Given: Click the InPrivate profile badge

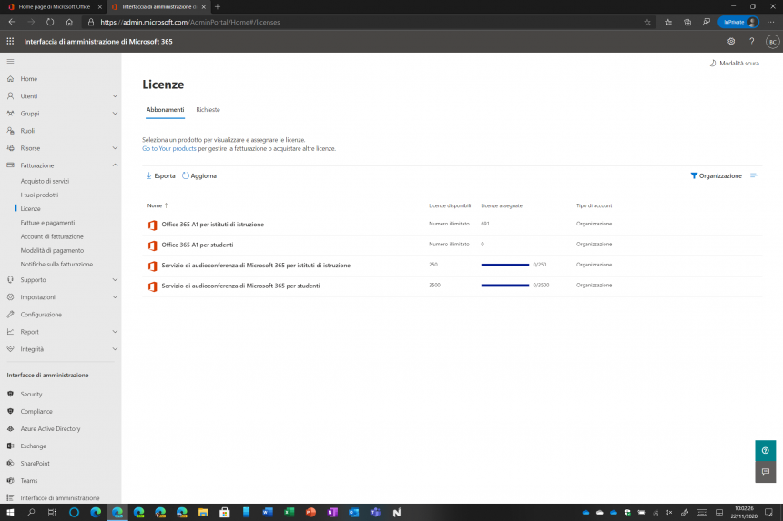Looking at the screenshot, I should click(x=738, y=22).
